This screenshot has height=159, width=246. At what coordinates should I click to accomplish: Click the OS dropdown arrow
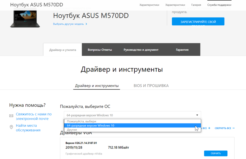coord(197,115)
